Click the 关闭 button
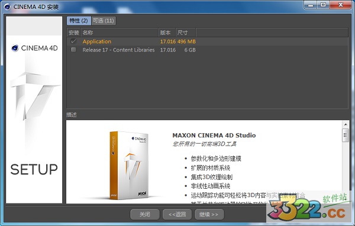 145,214
